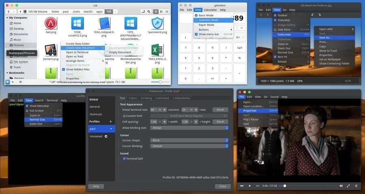This screenshot has height=194, width=365.
Task: Rotate image clockwise in image viewer toolbar
Action: tap(320, 15)
